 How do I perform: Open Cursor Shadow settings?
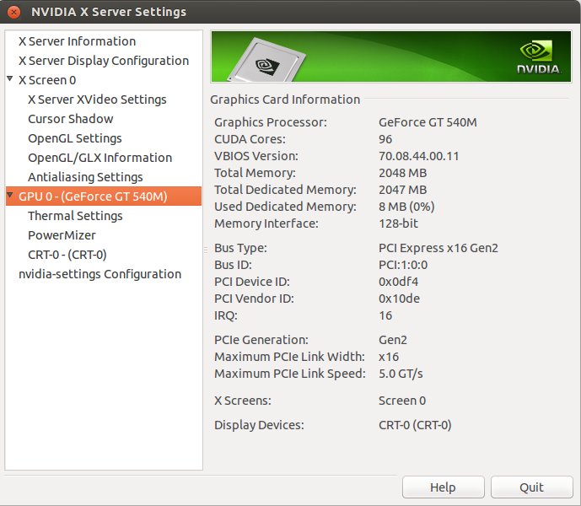pyautogui.click(x=70, y=119)
